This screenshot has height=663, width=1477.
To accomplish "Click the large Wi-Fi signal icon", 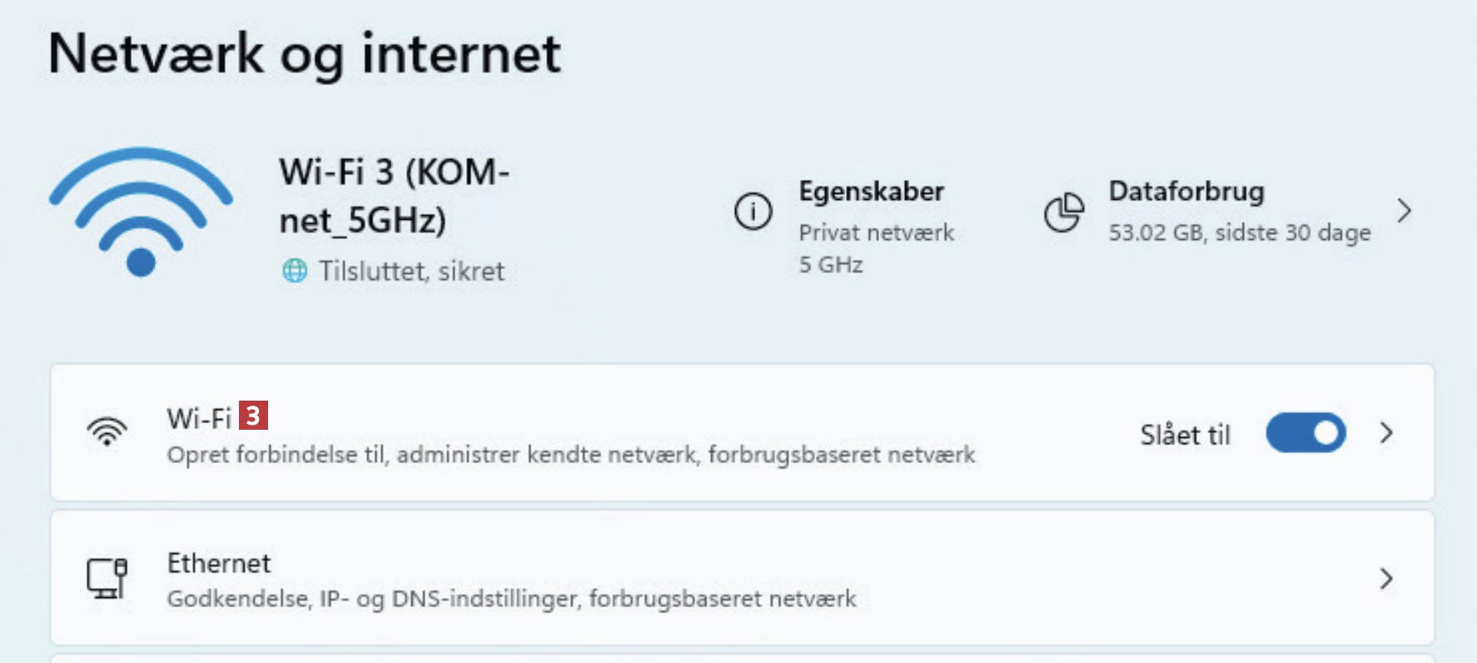I will tap(141, 212).
